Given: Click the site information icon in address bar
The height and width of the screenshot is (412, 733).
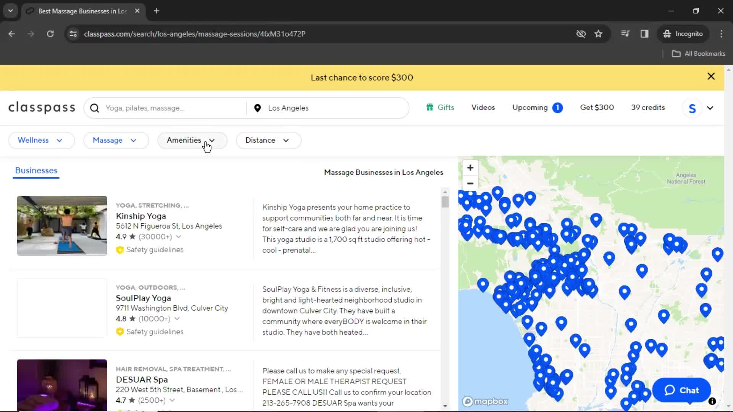Looking at the screenshot, I should pos(73,34).
